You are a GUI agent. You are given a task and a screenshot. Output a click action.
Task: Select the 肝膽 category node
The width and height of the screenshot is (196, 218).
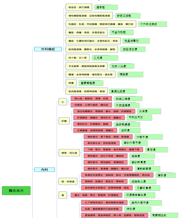pyautogui.click(x=64, y=121)
